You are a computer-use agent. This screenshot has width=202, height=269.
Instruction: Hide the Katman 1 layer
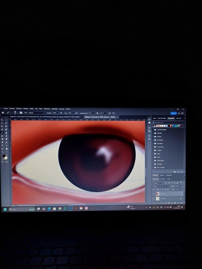click(153, 194)
